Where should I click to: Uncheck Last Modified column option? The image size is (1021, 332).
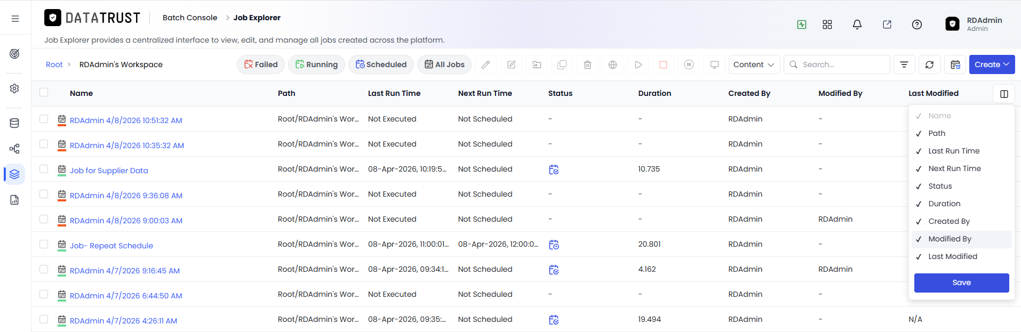tap(961, 256)
